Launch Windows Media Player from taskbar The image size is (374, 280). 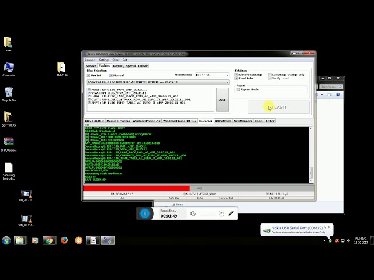(34, 240)
